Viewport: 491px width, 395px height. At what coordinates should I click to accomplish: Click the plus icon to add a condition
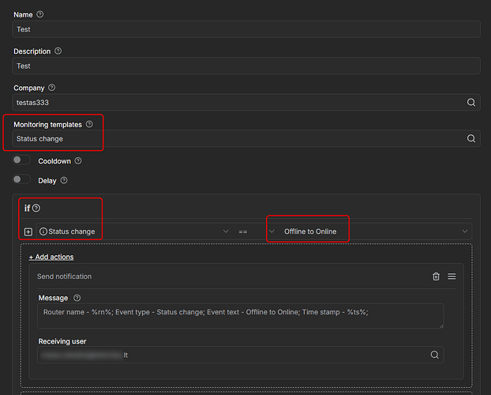[x=28, y=232]
